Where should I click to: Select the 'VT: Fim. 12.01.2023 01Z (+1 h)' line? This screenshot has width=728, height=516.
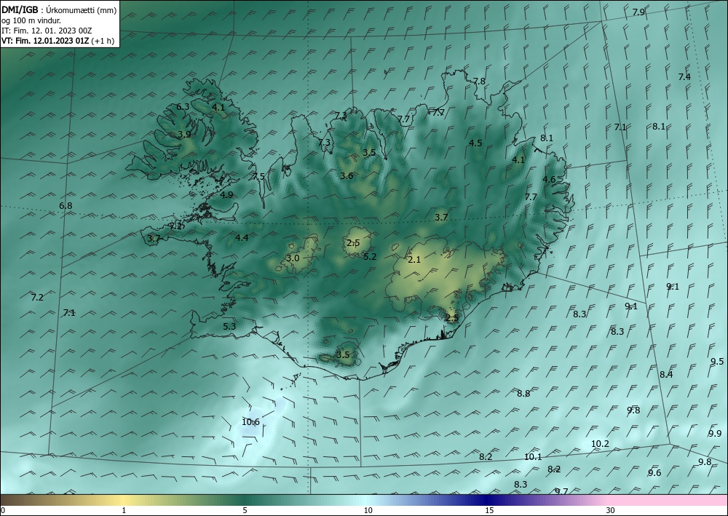pos(58,40)
